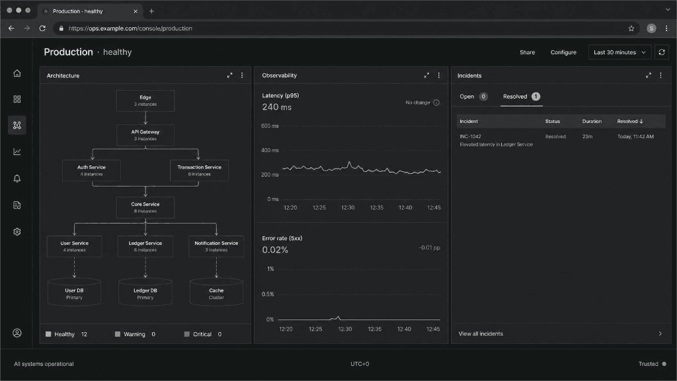Click the browser reload button
Viewport: 677px width, 381px height.
(42, 28)
